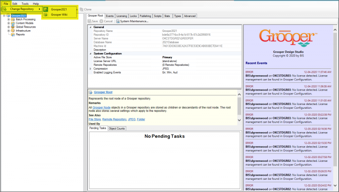Screen dimensions: 339x192
Task: Switch to the Publishing tab
Action: 145,16
